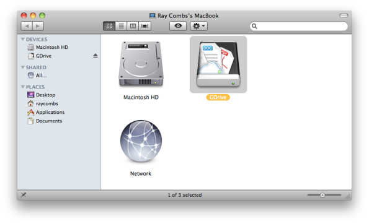Click the Network label under the globe
Screen dimensions: 369x224
click(x=141, y=173)
